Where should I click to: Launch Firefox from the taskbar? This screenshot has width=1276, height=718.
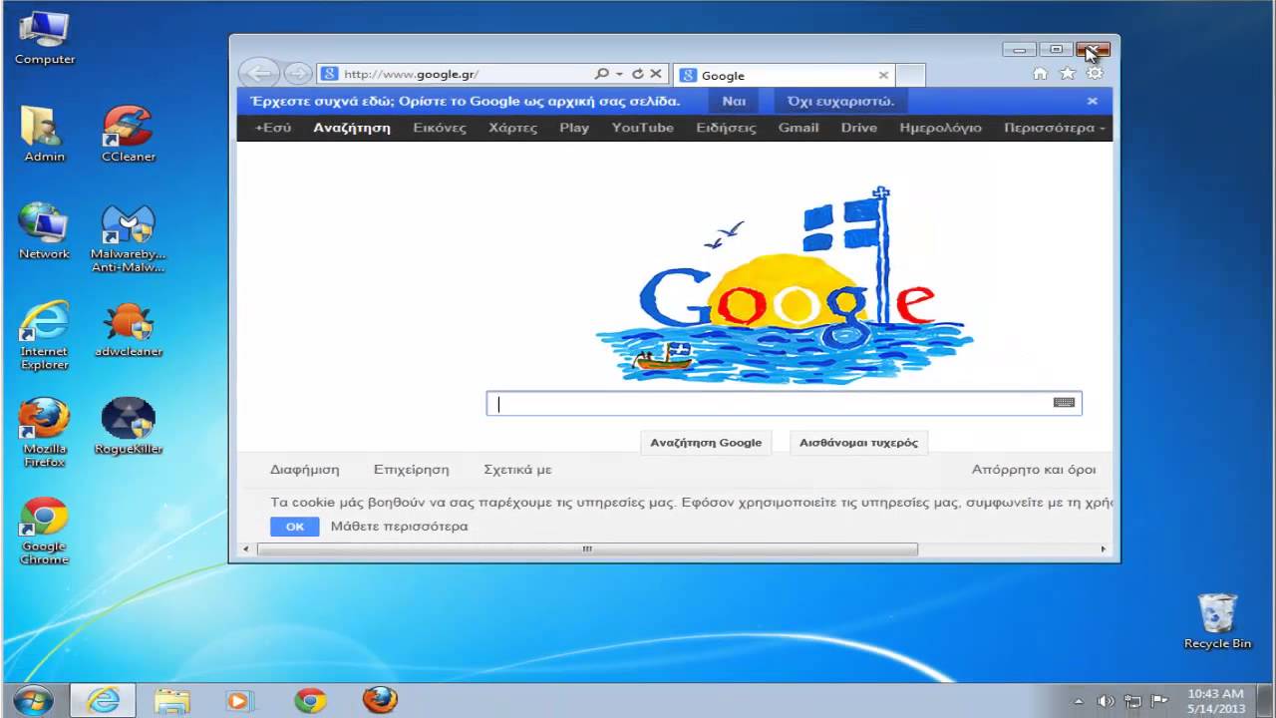click(380, 701)
